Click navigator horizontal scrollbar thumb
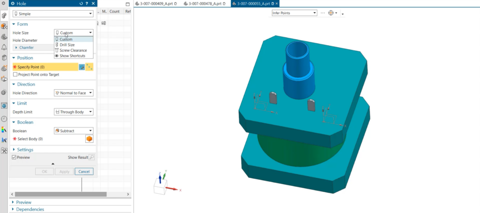This screenshot has height=213, width=480. point(60,194)
